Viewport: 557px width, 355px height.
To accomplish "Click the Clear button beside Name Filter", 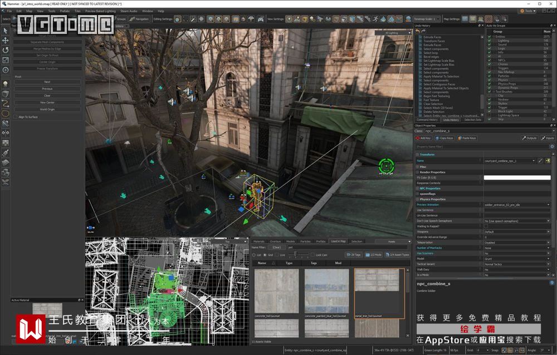I will 276,247.
